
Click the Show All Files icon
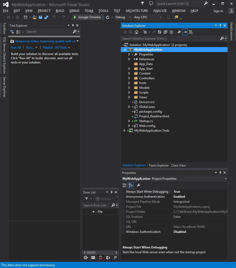171,32
